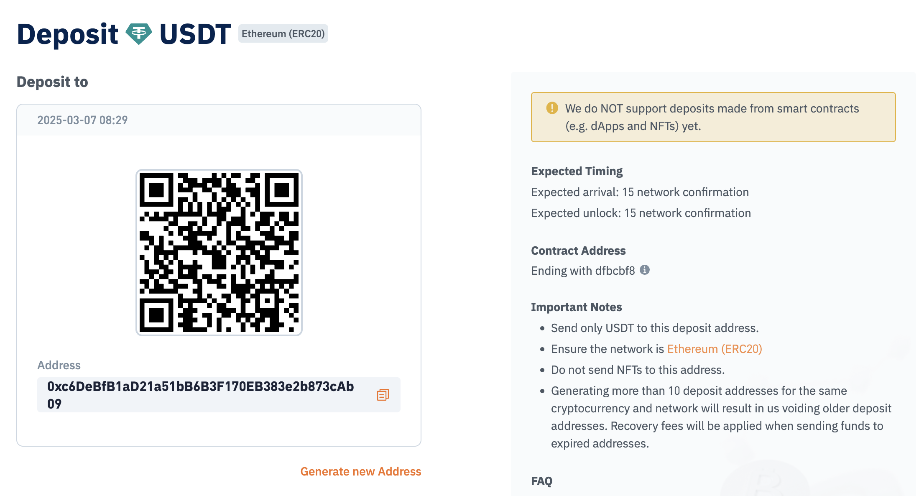The height and width of the screenshot is (496, 924).
Task: Click the Deposit USDT page heading
Action: (x=124, y=34)
